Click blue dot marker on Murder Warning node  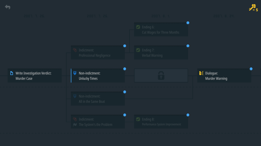tap(251, 69)
